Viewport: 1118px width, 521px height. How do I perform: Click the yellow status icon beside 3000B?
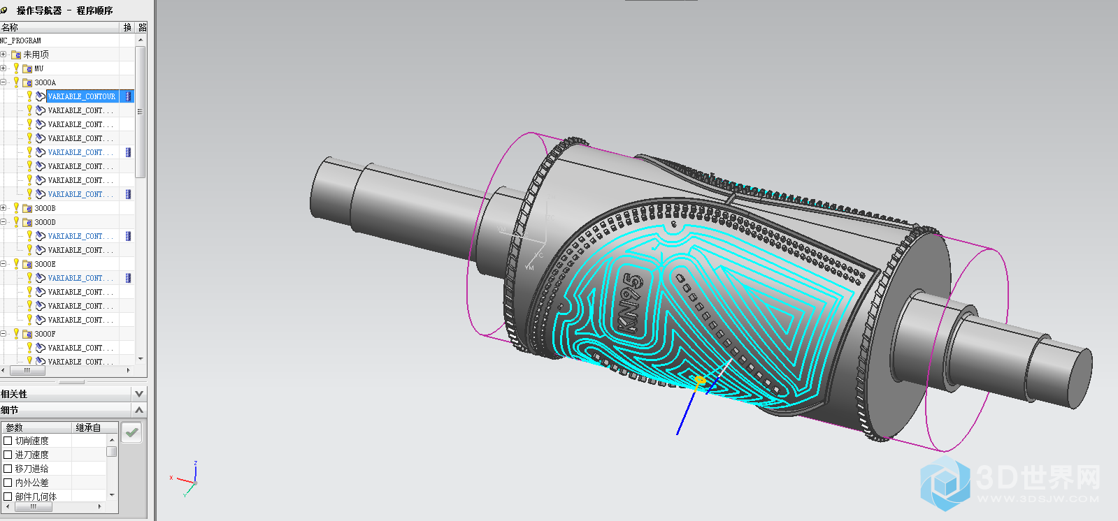pyautogui.click(x=16, y=207)
